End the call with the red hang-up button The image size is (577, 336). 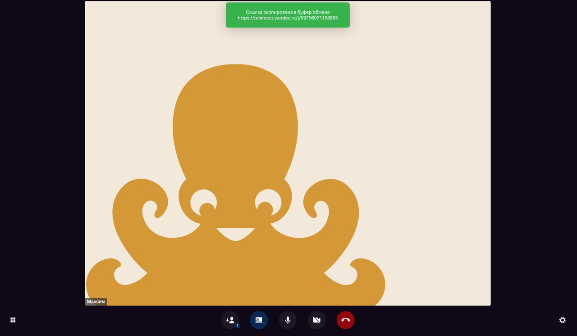point(345,320)
